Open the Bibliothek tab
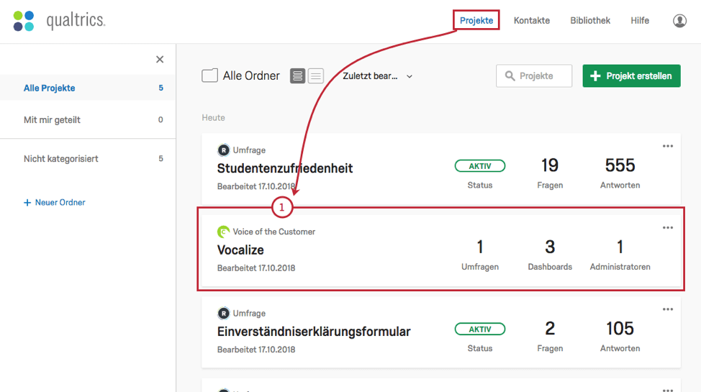 click(x=590, y=21)
